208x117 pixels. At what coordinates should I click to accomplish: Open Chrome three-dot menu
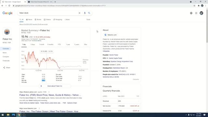click(x=206, y=6)
